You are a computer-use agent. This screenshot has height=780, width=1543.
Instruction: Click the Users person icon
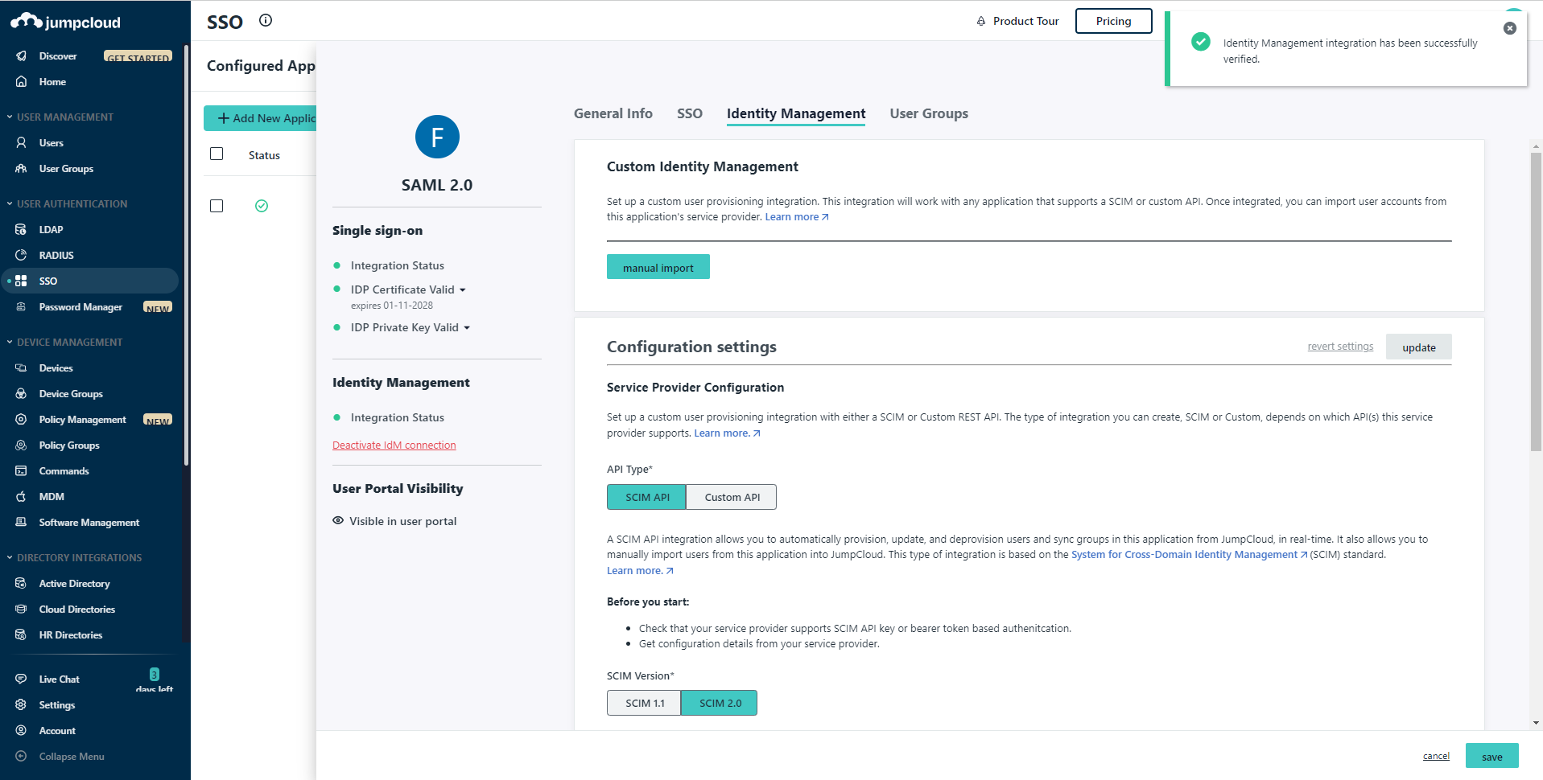(x=21, y=143)
